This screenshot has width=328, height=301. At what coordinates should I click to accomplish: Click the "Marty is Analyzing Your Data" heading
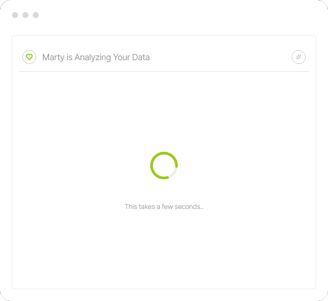coord(96,57)
